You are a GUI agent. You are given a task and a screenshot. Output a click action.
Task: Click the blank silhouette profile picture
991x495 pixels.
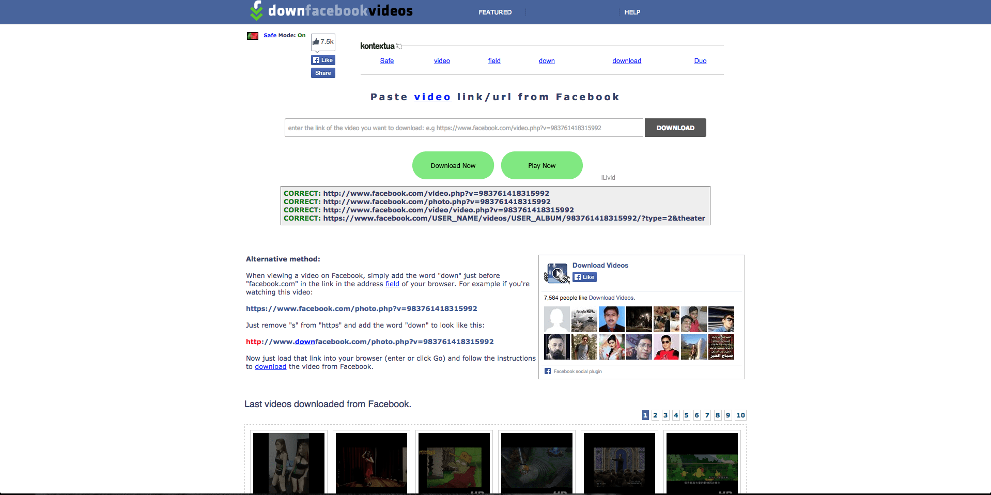[557, 319]
